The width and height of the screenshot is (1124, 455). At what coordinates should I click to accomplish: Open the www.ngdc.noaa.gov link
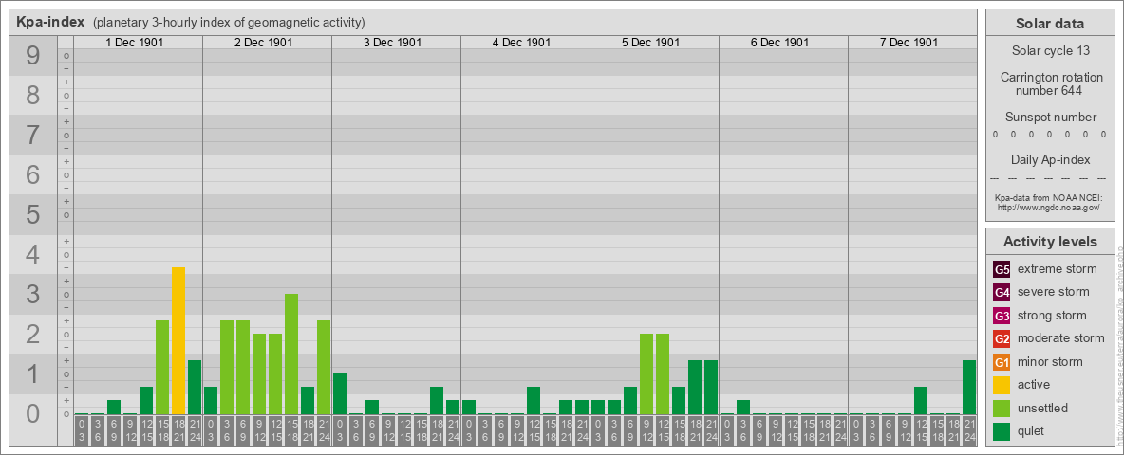[1047, 207]
